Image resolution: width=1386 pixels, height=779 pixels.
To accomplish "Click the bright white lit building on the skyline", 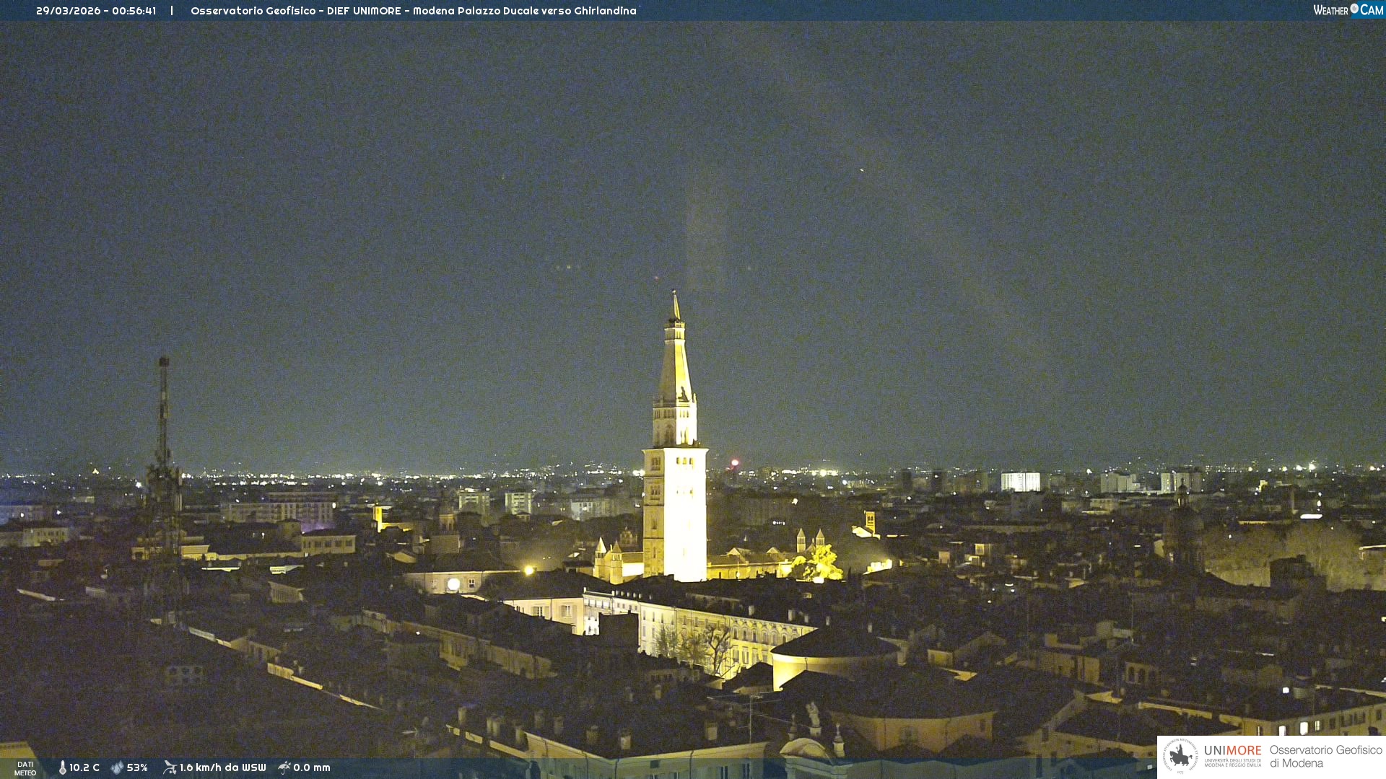I will (x=1020, y=481).
